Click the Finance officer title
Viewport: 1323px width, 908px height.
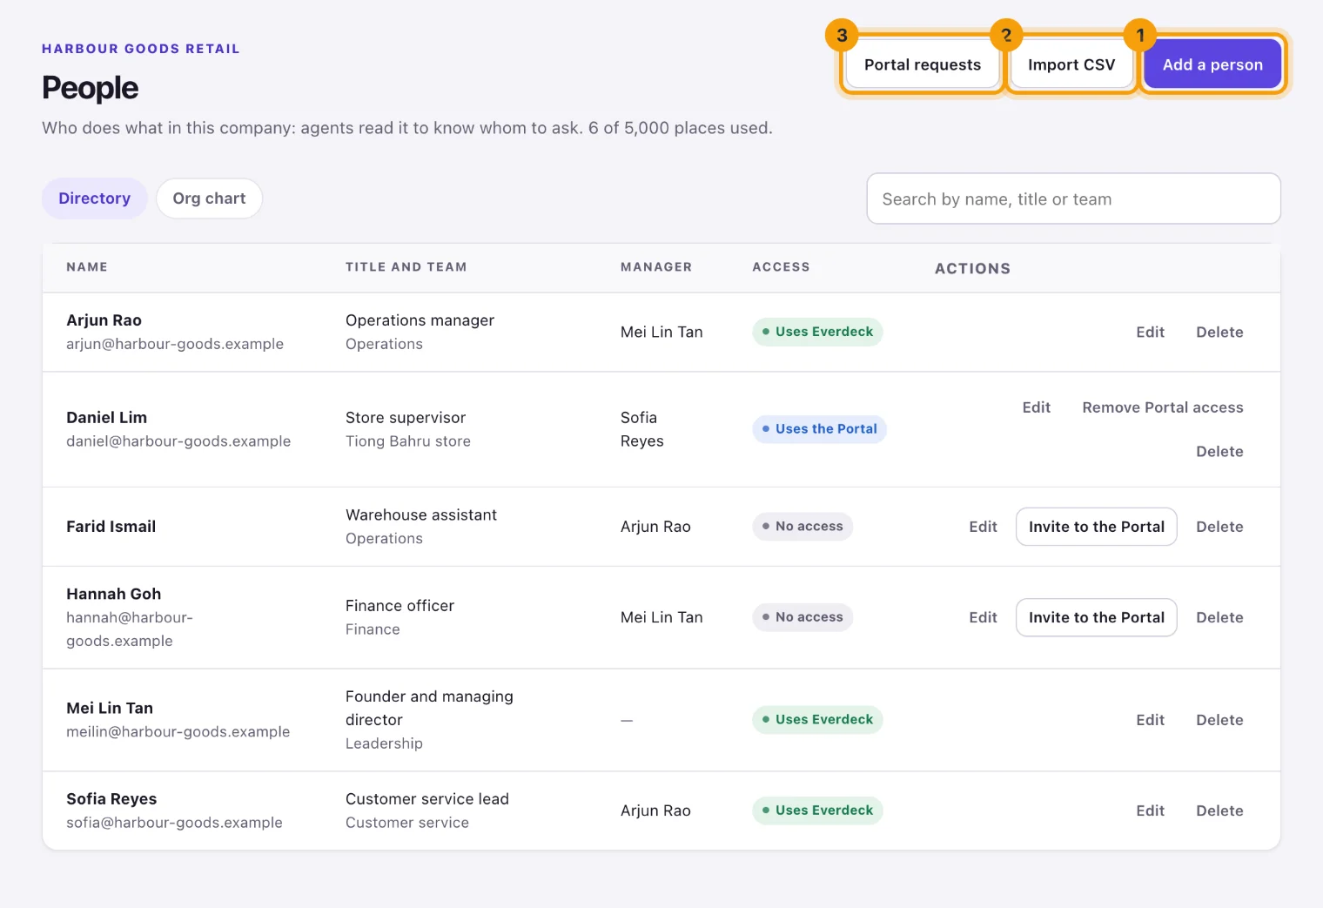point(400,606)
